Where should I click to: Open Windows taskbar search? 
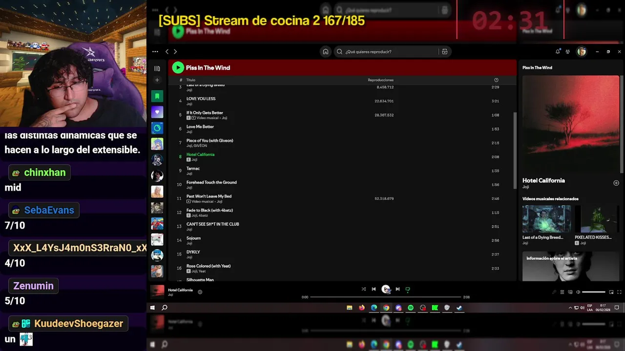[x=165, y=308]
